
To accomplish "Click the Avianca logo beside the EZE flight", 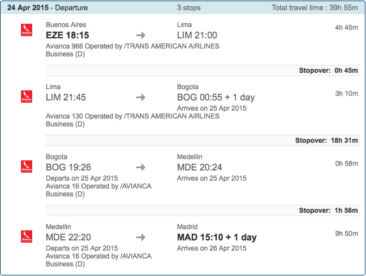I will coord(27,30).
